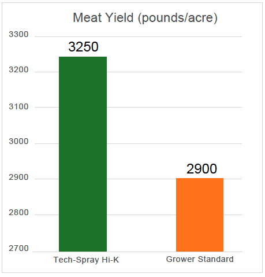265x277 pixels.
Task: Click the 3000 y-axis tick label
Action: point(18,142)
